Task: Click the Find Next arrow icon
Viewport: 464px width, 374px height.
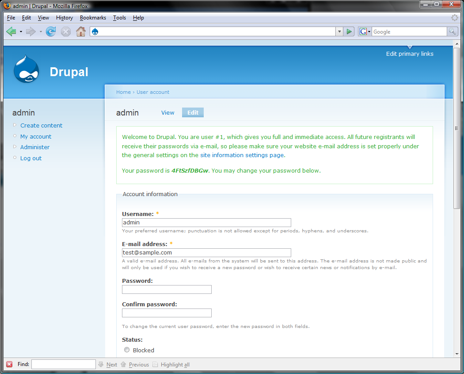Action: 101,364
